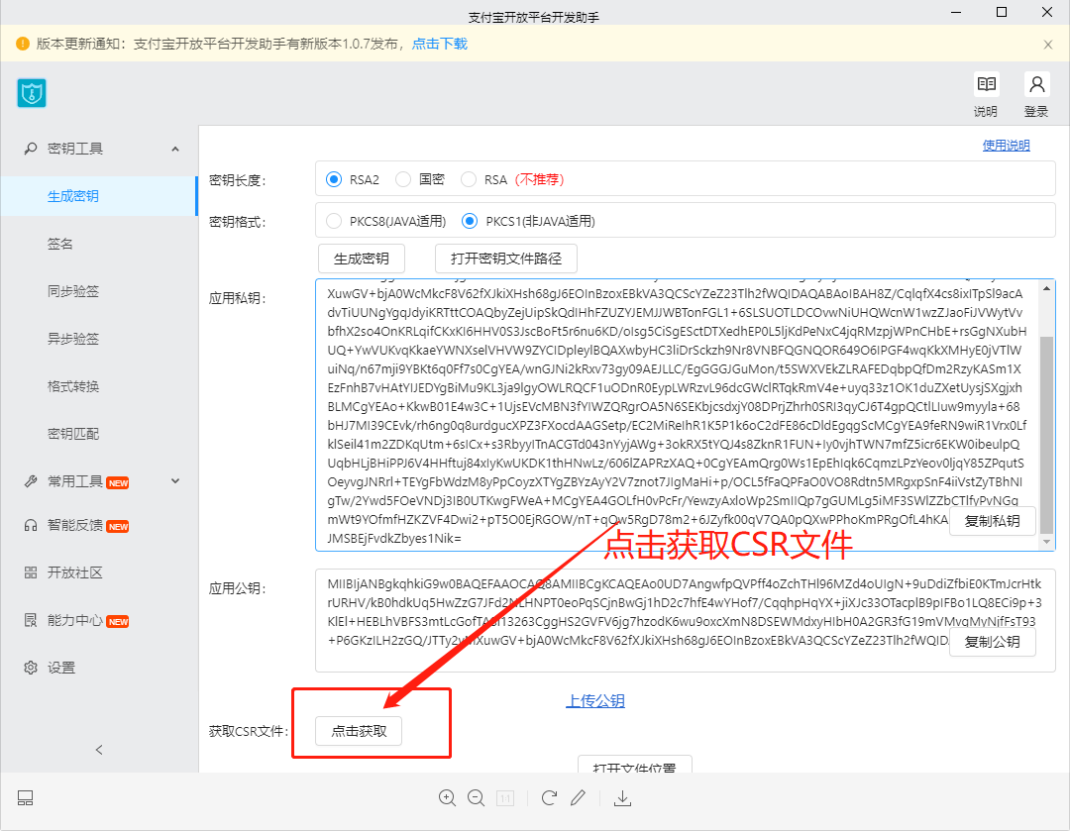Open the 格式转换 sidebar item

pyautogui.click(x=73, y=386)
